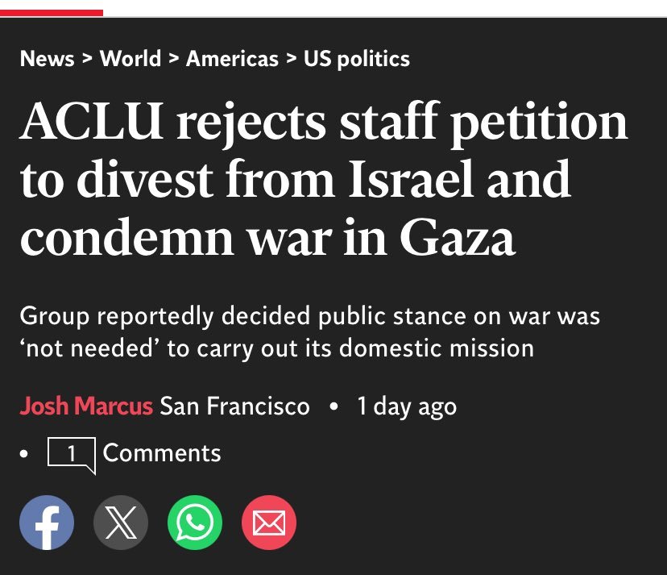Open the Comments link

coord(162,452)
